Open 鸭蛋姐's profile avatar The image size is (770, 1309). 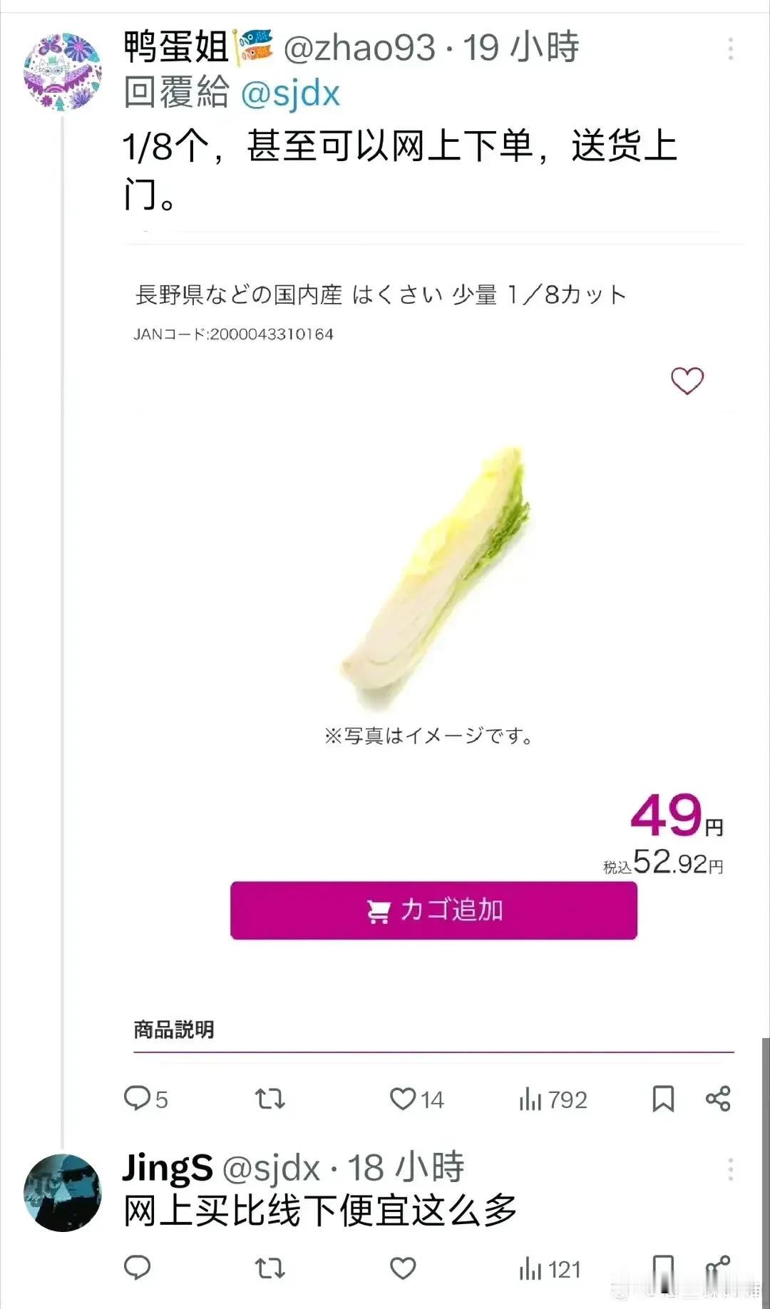click(63, 71)
